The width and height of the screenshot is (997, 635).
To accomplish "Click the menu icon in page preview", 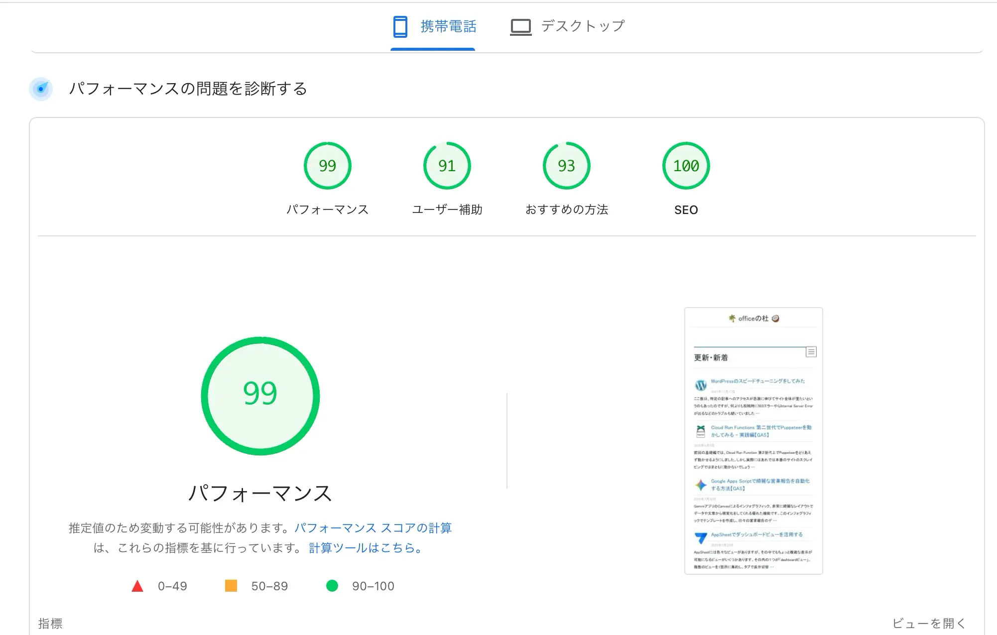I will point(811,352).
